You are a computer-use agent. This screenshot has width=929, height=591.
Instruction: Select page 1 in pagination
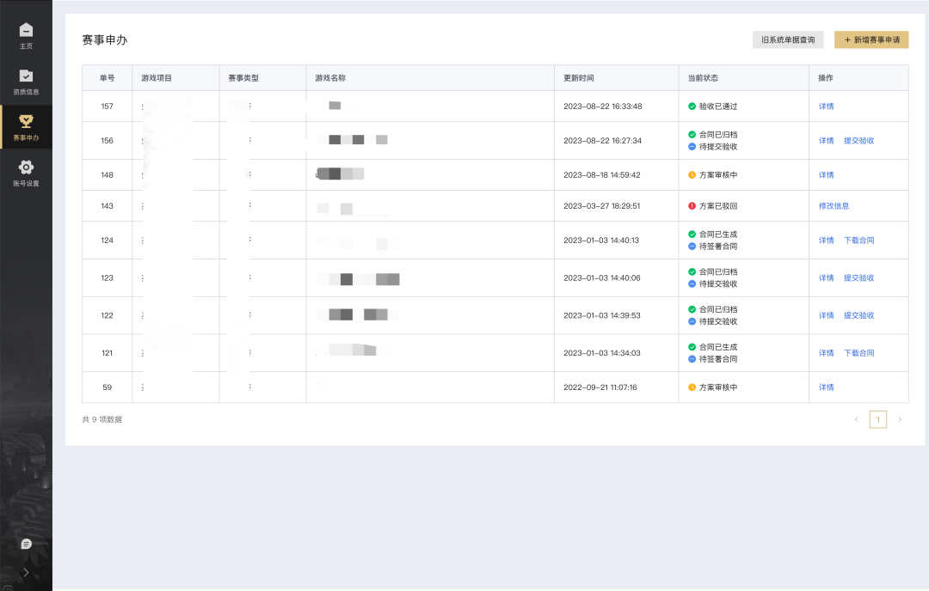877,419
